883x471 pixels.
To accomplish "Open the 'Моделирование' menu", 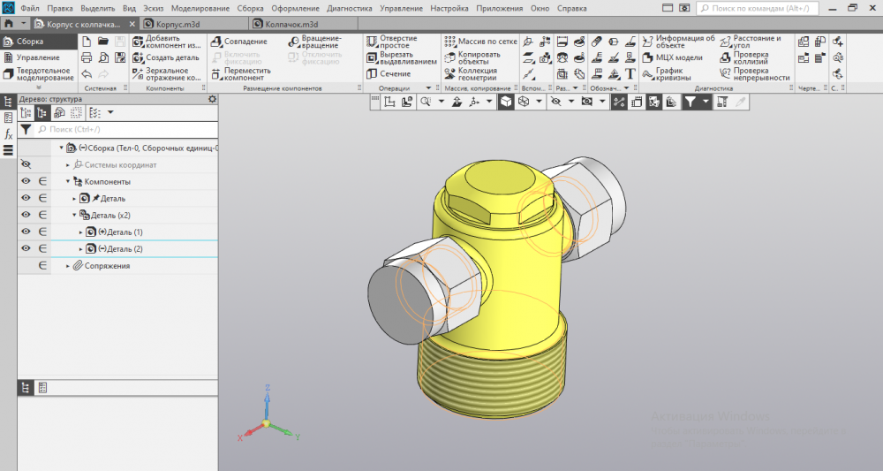I will pyautogui.click(x=200, y=7).
